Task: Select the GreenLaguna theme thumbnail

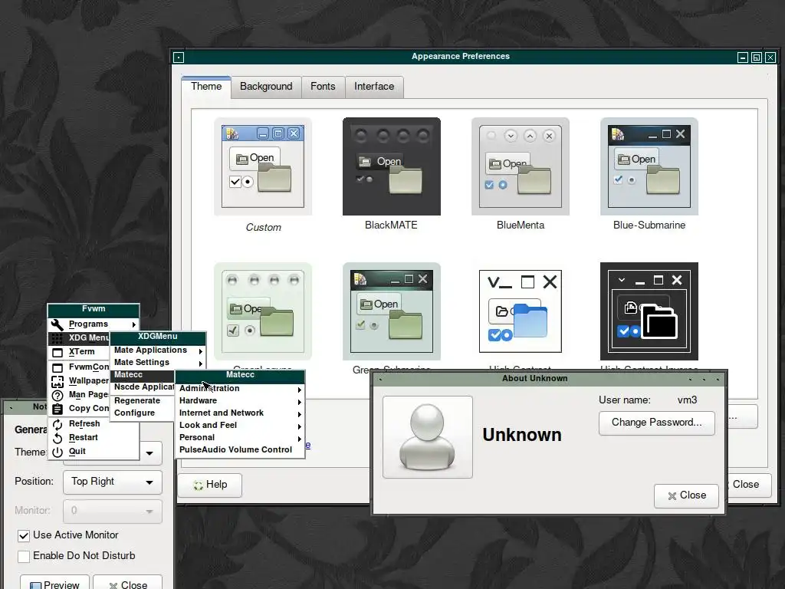Action: click(x=263, y=311)
